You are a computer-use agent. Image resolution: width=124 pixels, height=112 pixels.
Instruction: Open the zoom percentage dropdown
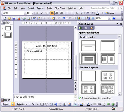pos(109,18)
